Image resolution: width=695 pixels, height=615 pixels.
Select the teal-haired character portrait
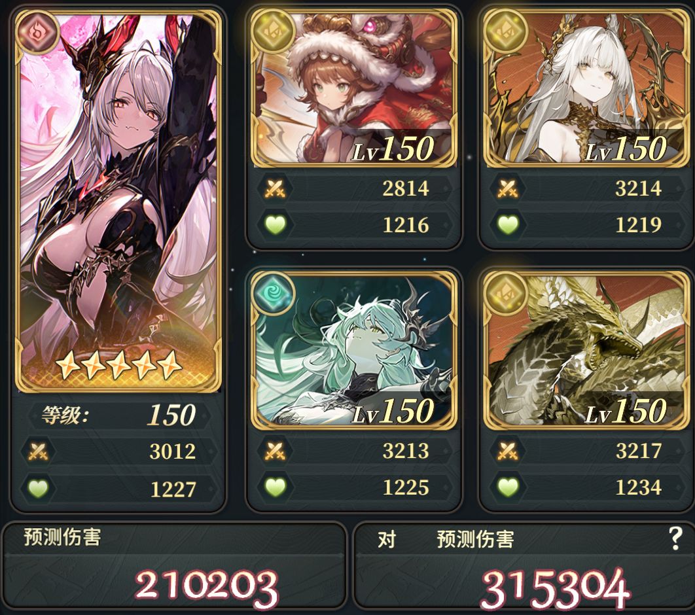click(x=354, y=351)
